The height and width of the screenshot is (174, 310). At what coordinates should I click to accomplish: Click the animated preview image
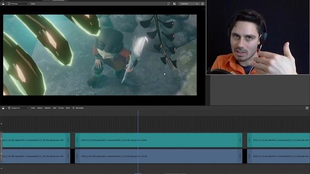coord(100,55)
